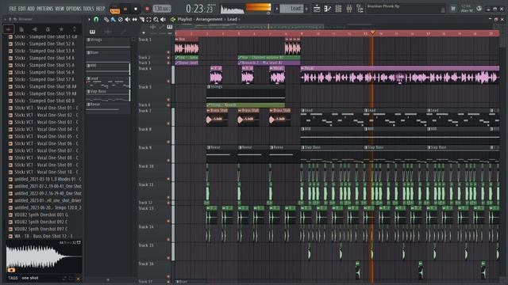Select Stickz - Stamped One-Shot 52 A file
This screenshot has width=508, height=285.
pyautogui.click(x=44, y=44)
